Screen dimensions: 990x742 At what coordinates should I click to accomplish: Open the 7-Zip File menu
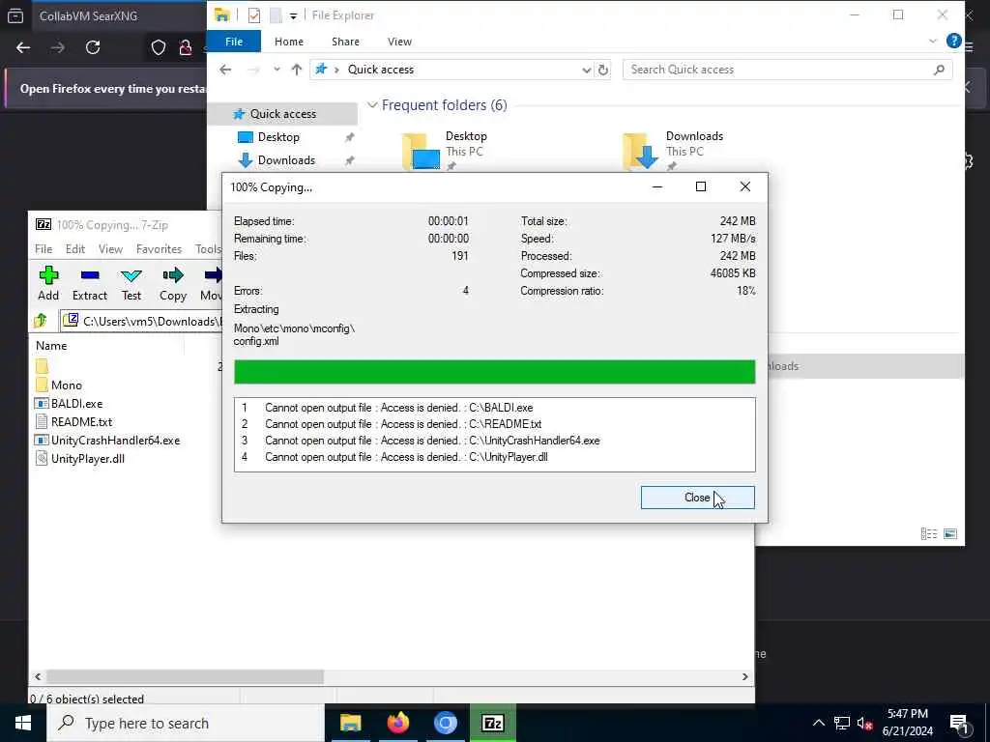(x=44, y=249)
